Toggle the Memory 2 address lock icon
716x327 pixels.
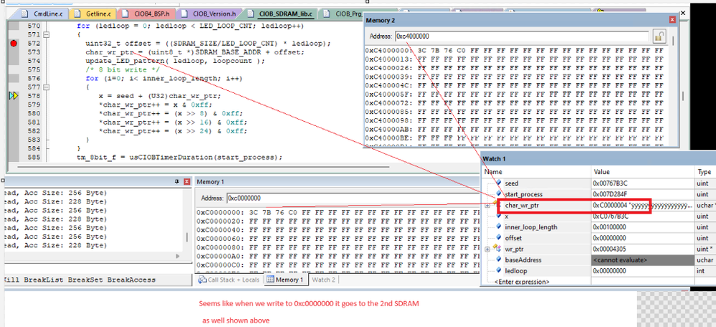point(659,36)
